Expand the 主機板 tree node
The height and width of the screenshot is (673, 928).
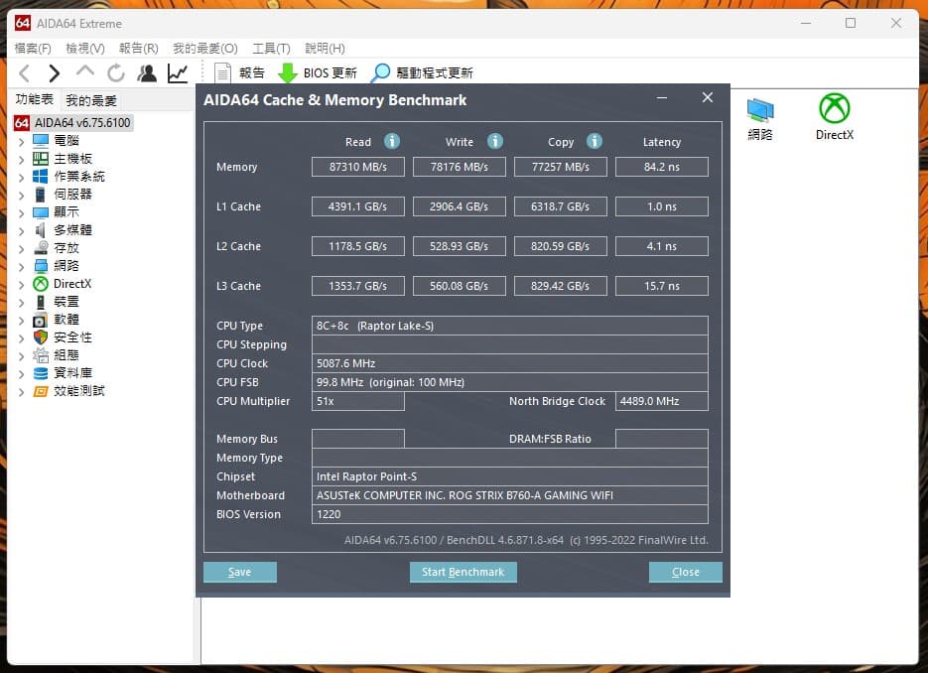[21, 159]
